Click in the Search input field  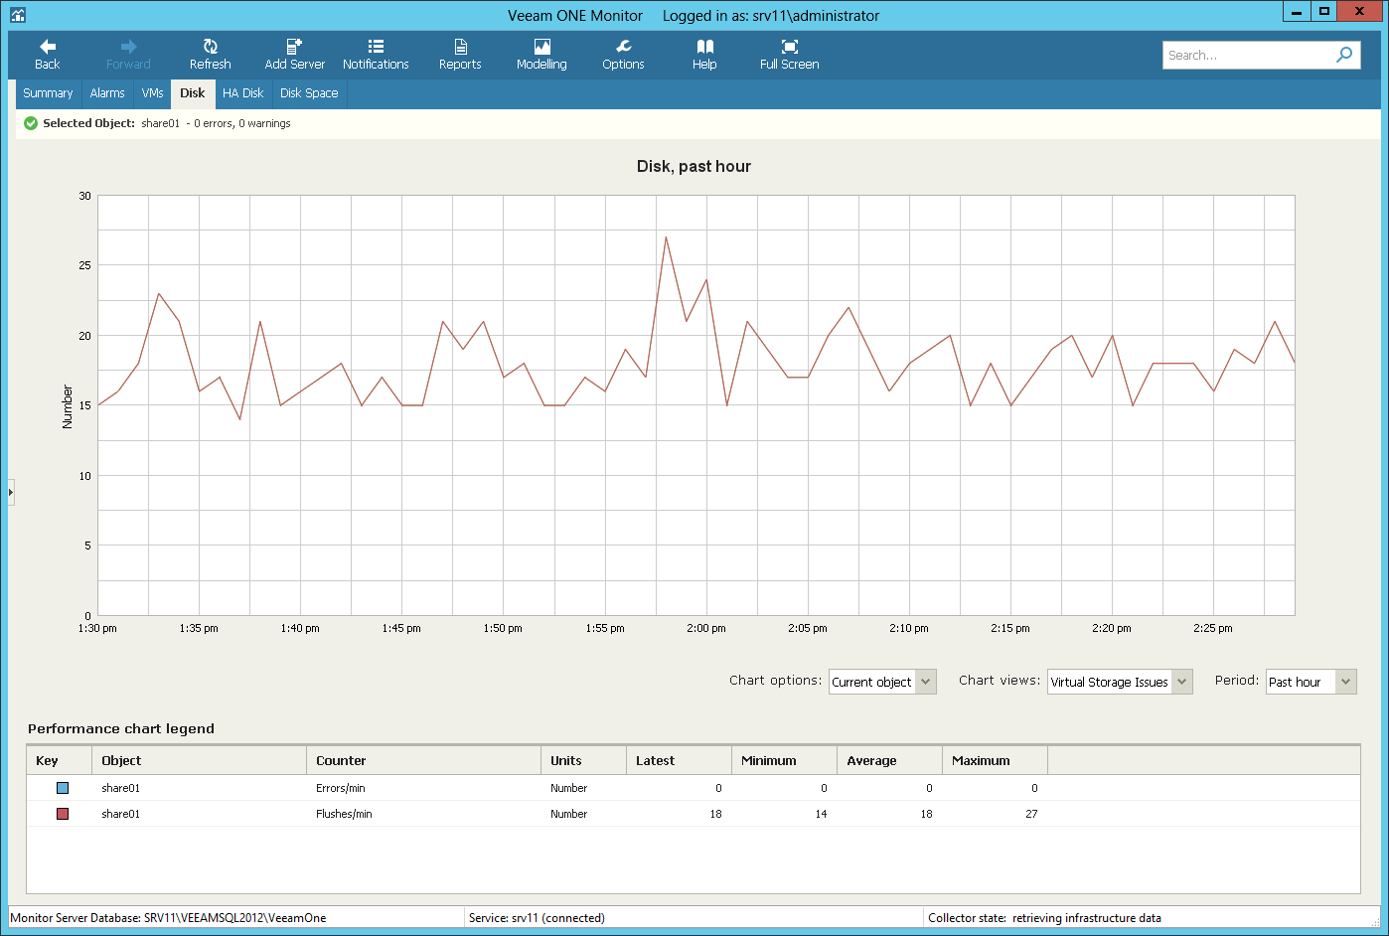(x=1248, y=55)
